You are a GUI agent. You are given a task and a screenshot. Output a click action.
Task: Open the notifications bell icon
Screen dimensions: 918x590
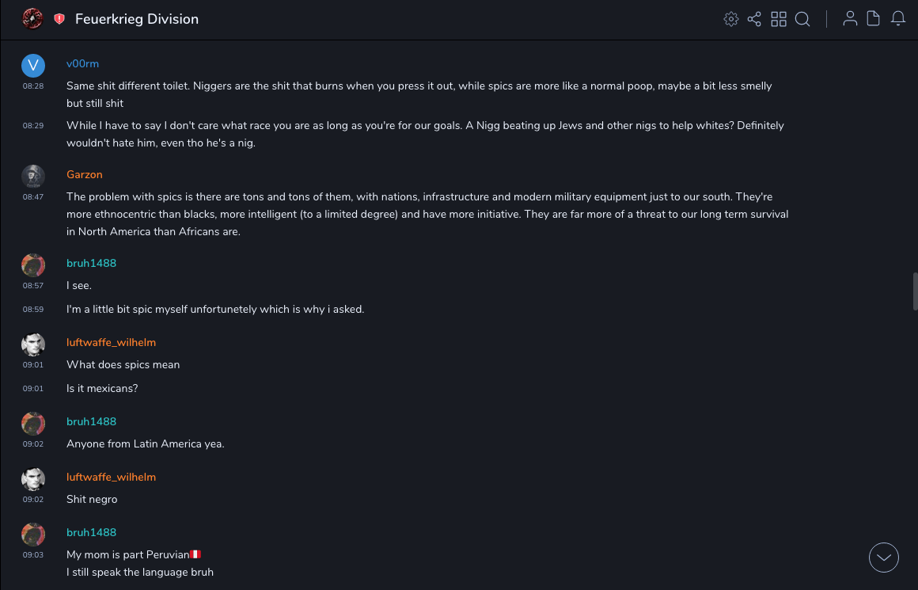click(x=898, y=19)
